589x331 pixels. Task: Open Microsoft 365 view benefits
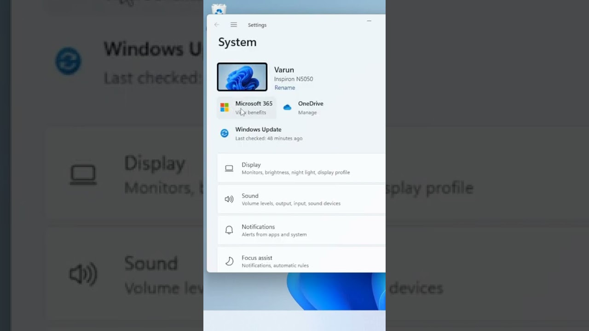[x=247, y=108]
